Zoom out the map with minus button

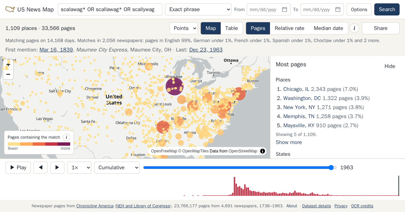[x=8, y=74]
